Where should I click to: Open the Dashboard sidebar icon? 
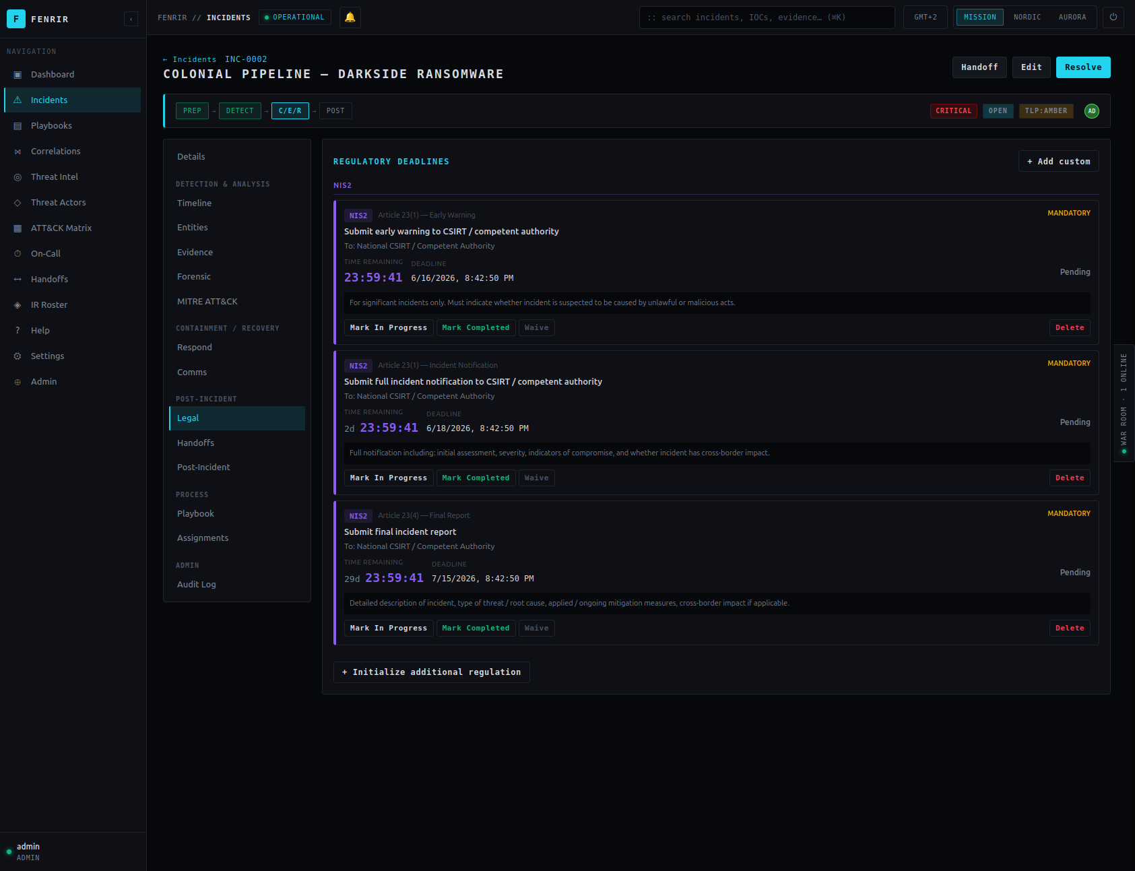18,75
